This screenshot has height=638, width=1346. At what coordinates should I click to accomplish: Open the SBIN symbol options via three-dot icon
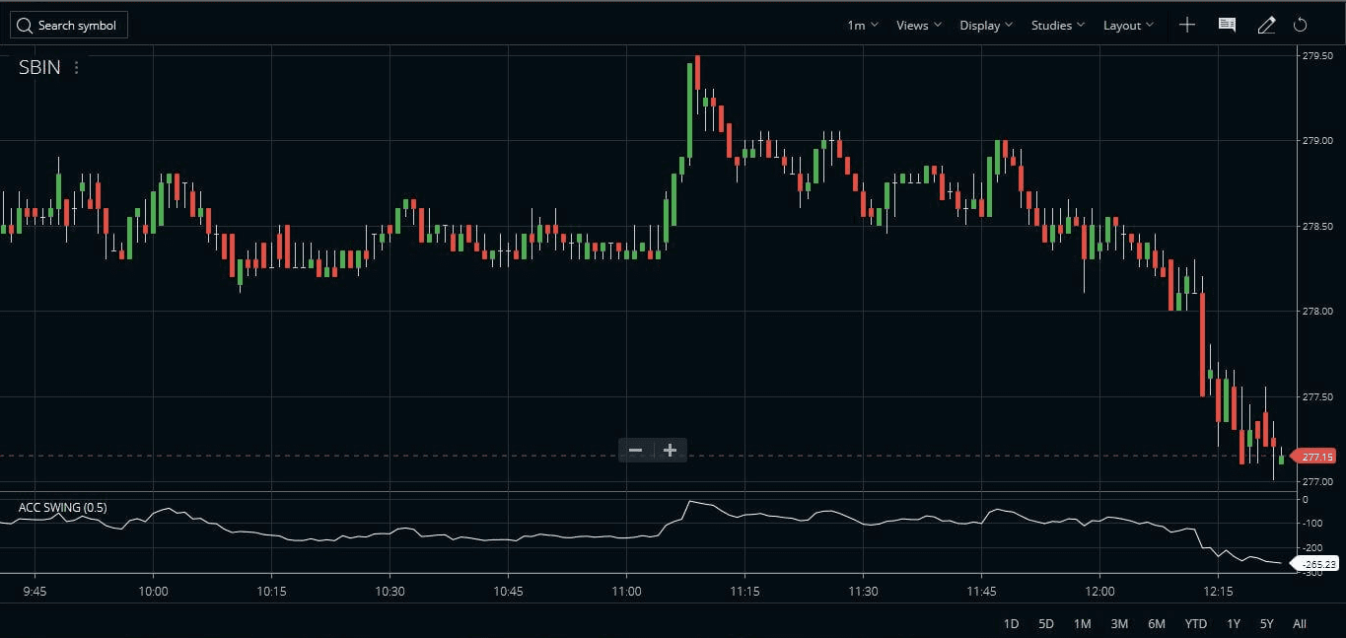(76, 67)
